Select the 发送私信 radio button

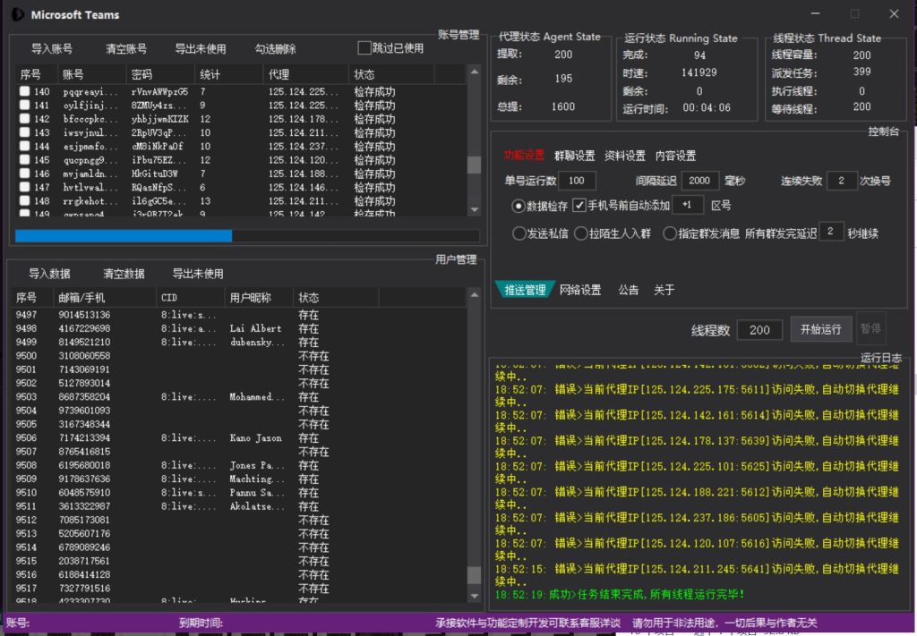(x=519, y=233)
